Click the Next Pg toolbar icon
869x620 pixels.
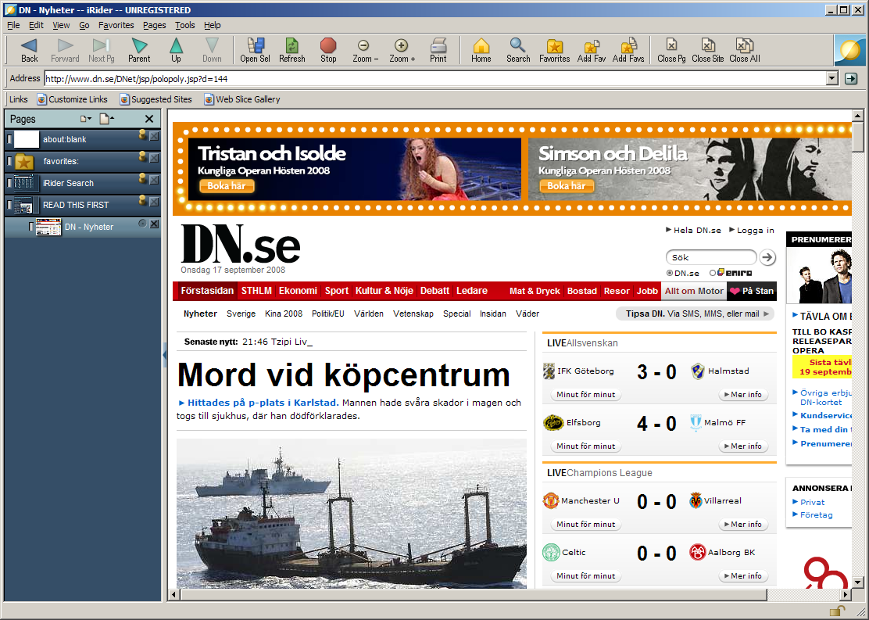click(x=102, y=45)
